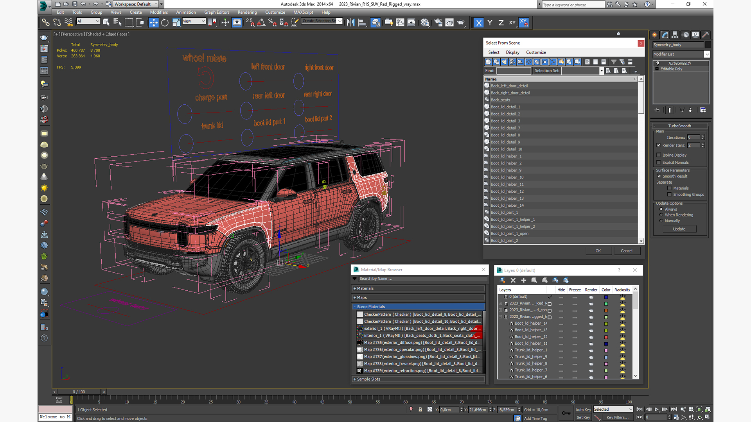The width and height of the screenshot is (751, 422).
Task: Click the red color swatch of Boot_lid_helper_12
Action: 606,337
